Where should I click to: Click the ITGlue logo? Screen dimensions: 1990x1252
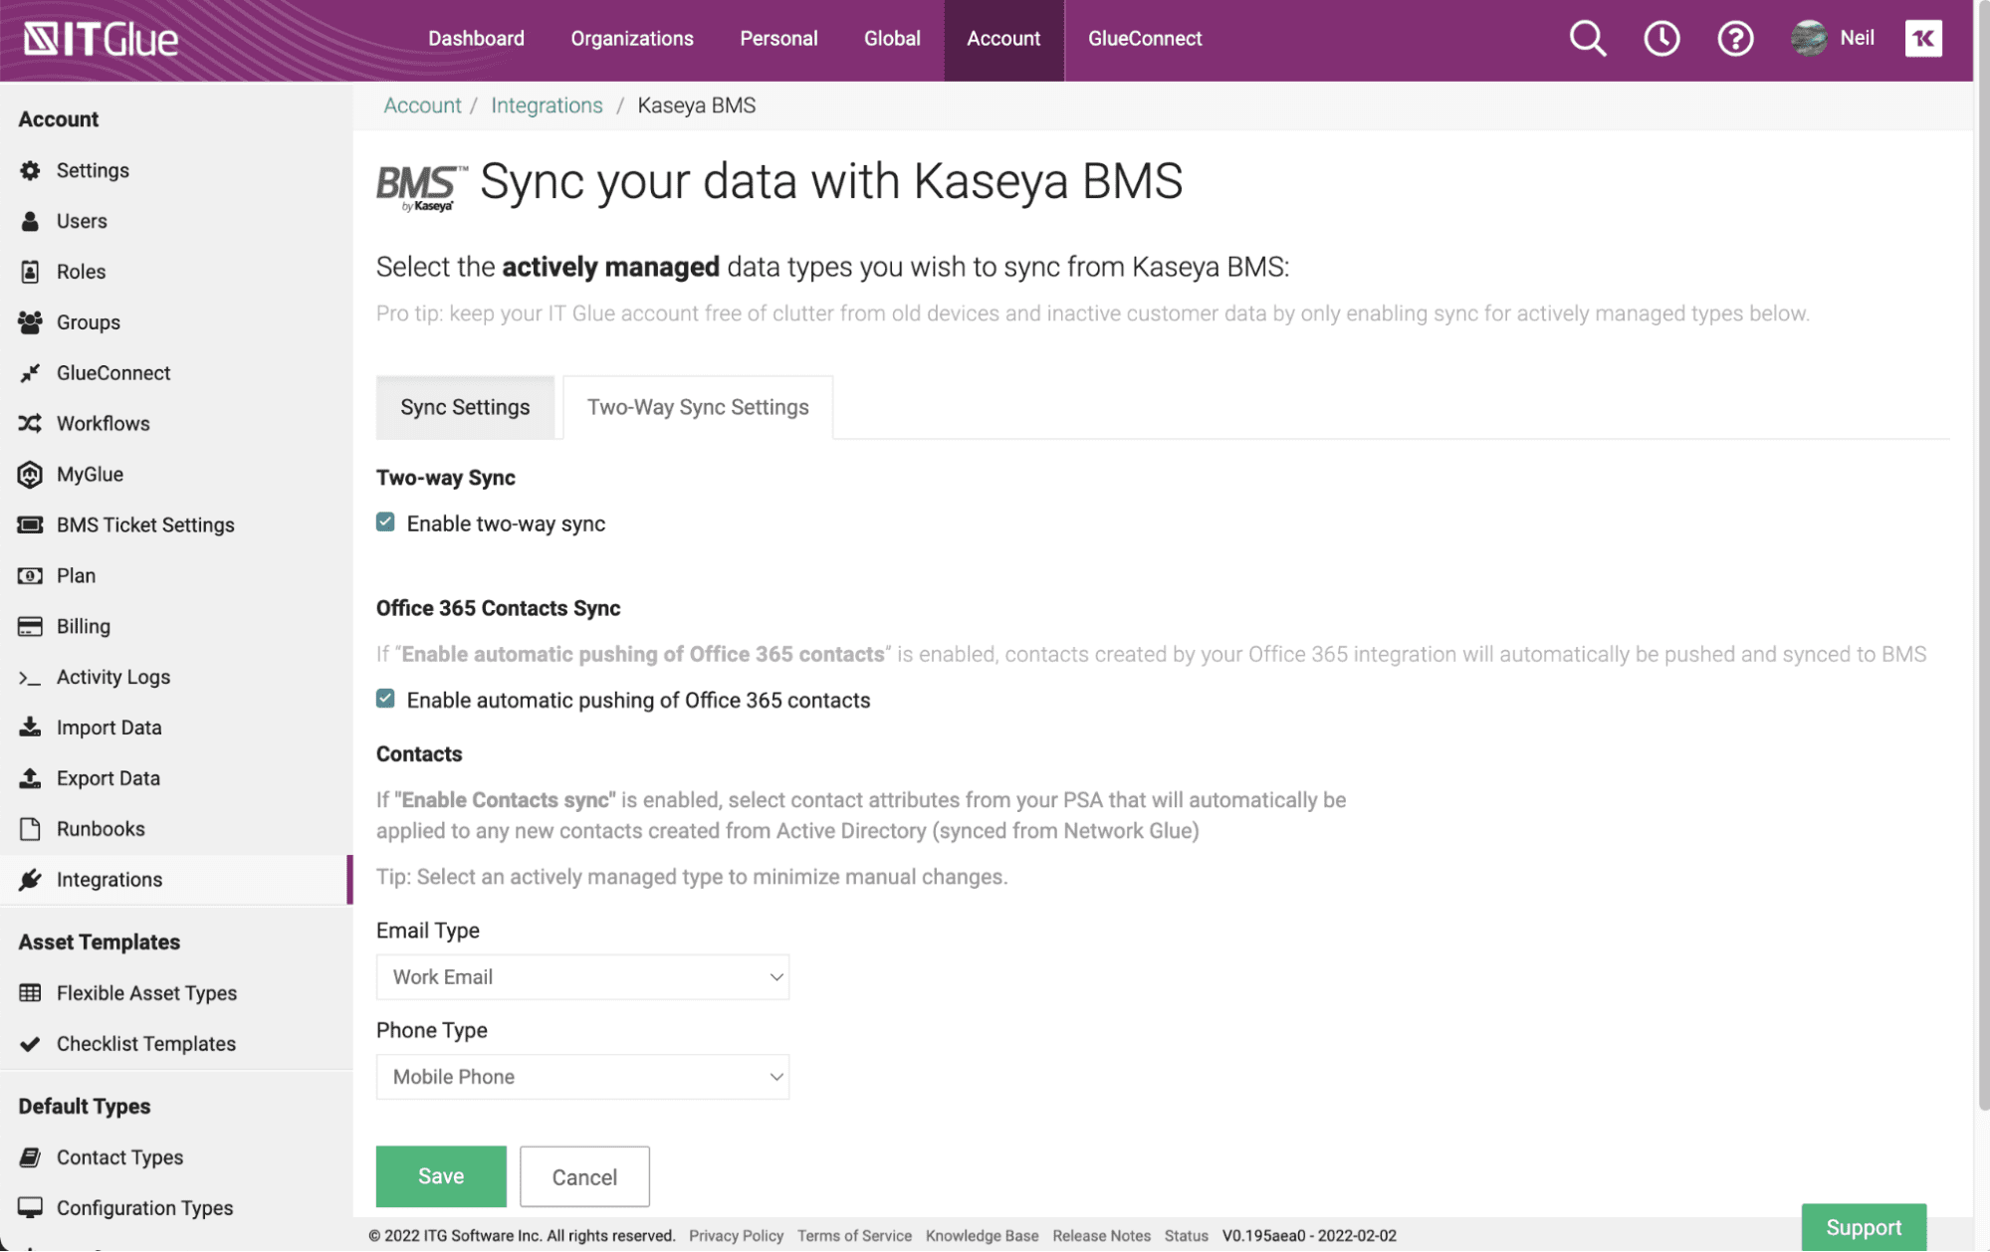tap(101, 39)
